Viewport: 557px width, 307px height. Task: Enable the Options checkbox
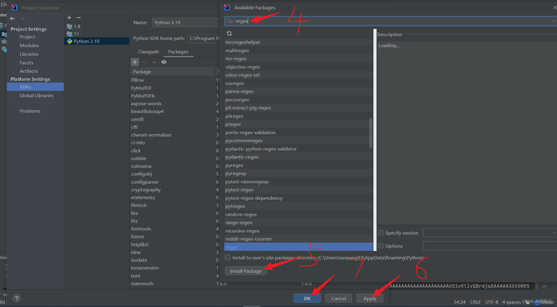click(x=381, y=246)
